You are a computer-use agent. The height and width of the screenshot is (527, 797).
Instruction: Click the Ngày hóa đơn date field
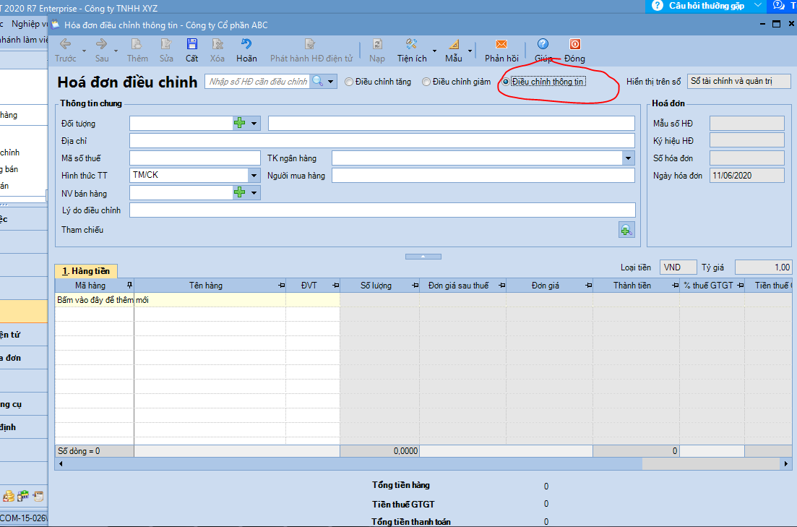[x=746, y=176]
